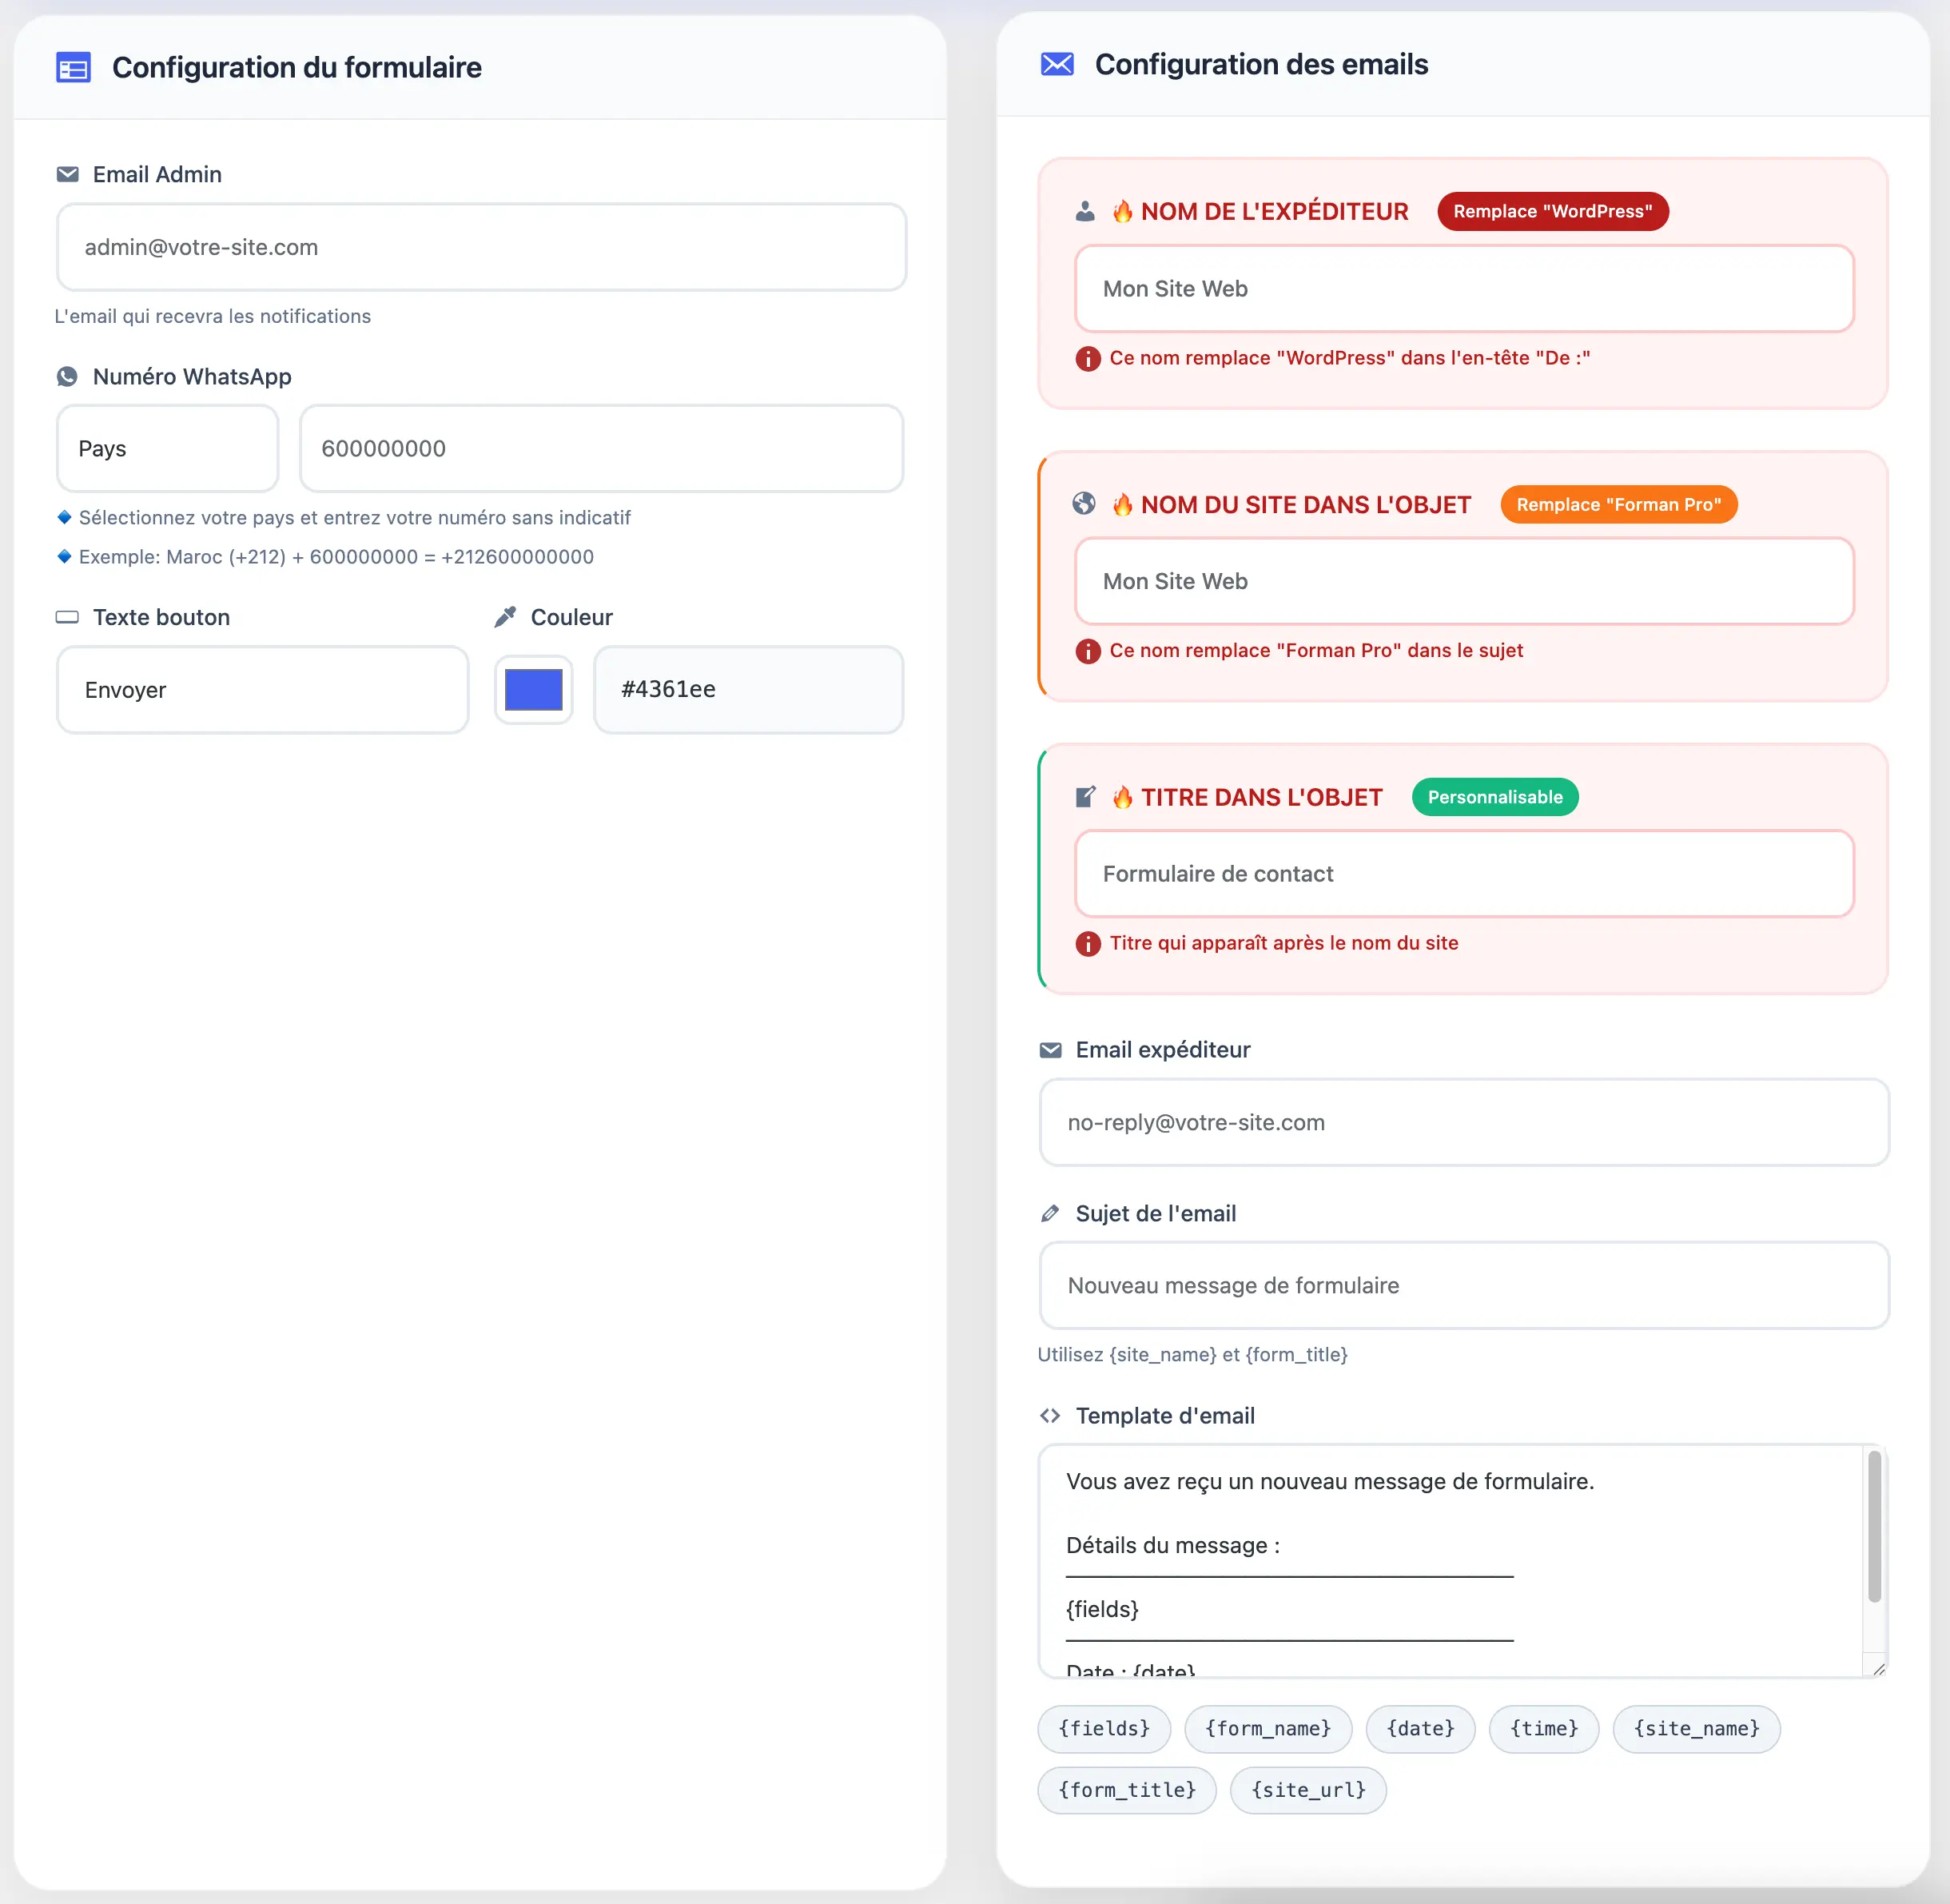The width and height of the screenshot is (1950, 1904).
Task: Focus the Email Admin input field
Action: (x=481, y=247)
